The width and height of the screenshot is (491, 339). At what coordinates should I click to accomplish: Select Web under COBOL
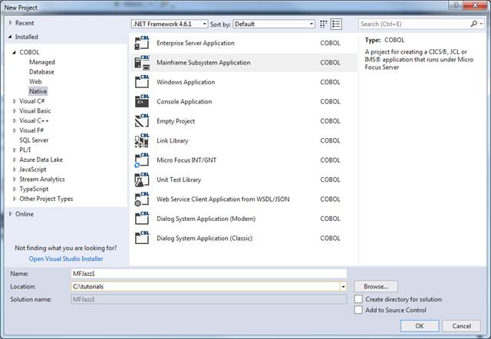[35, 81]
